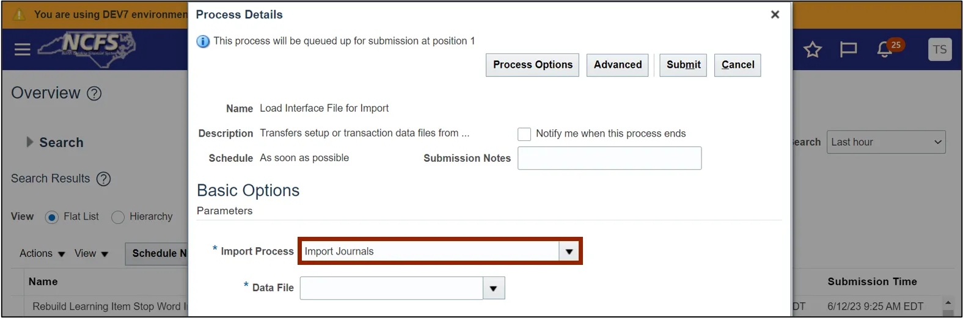Select the Hierarchy view radio
This screenshot has height=318, width=963.
pos(118,217)
